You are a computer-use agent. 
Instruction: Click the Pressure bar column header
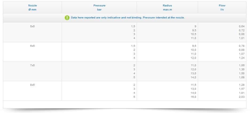tap(99, 7)
